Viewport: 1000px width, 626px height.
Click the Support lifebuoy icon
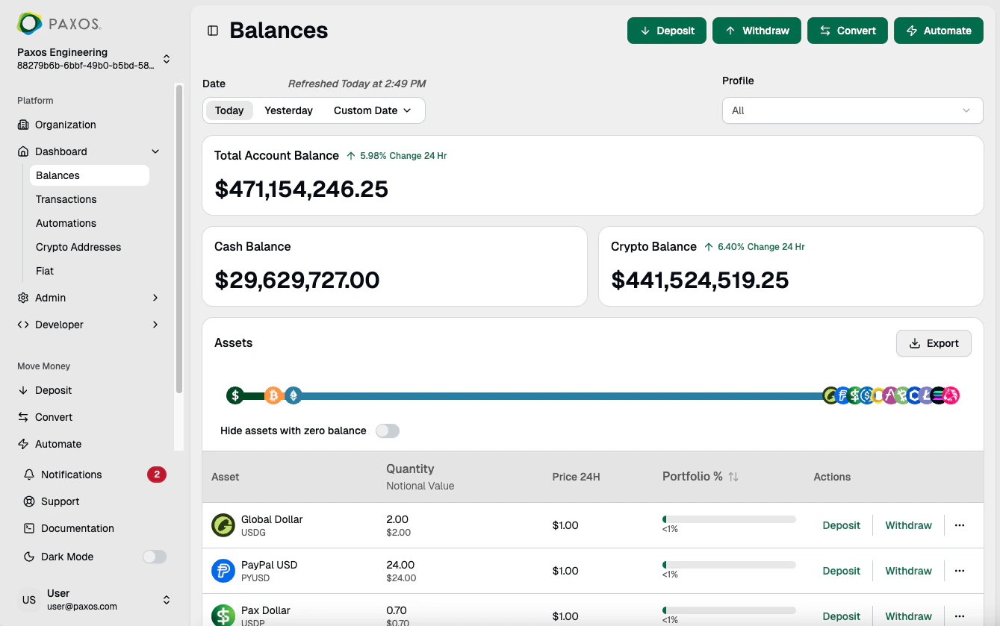click(29, 501)
